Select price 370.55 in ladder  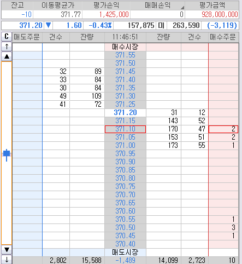125,220
